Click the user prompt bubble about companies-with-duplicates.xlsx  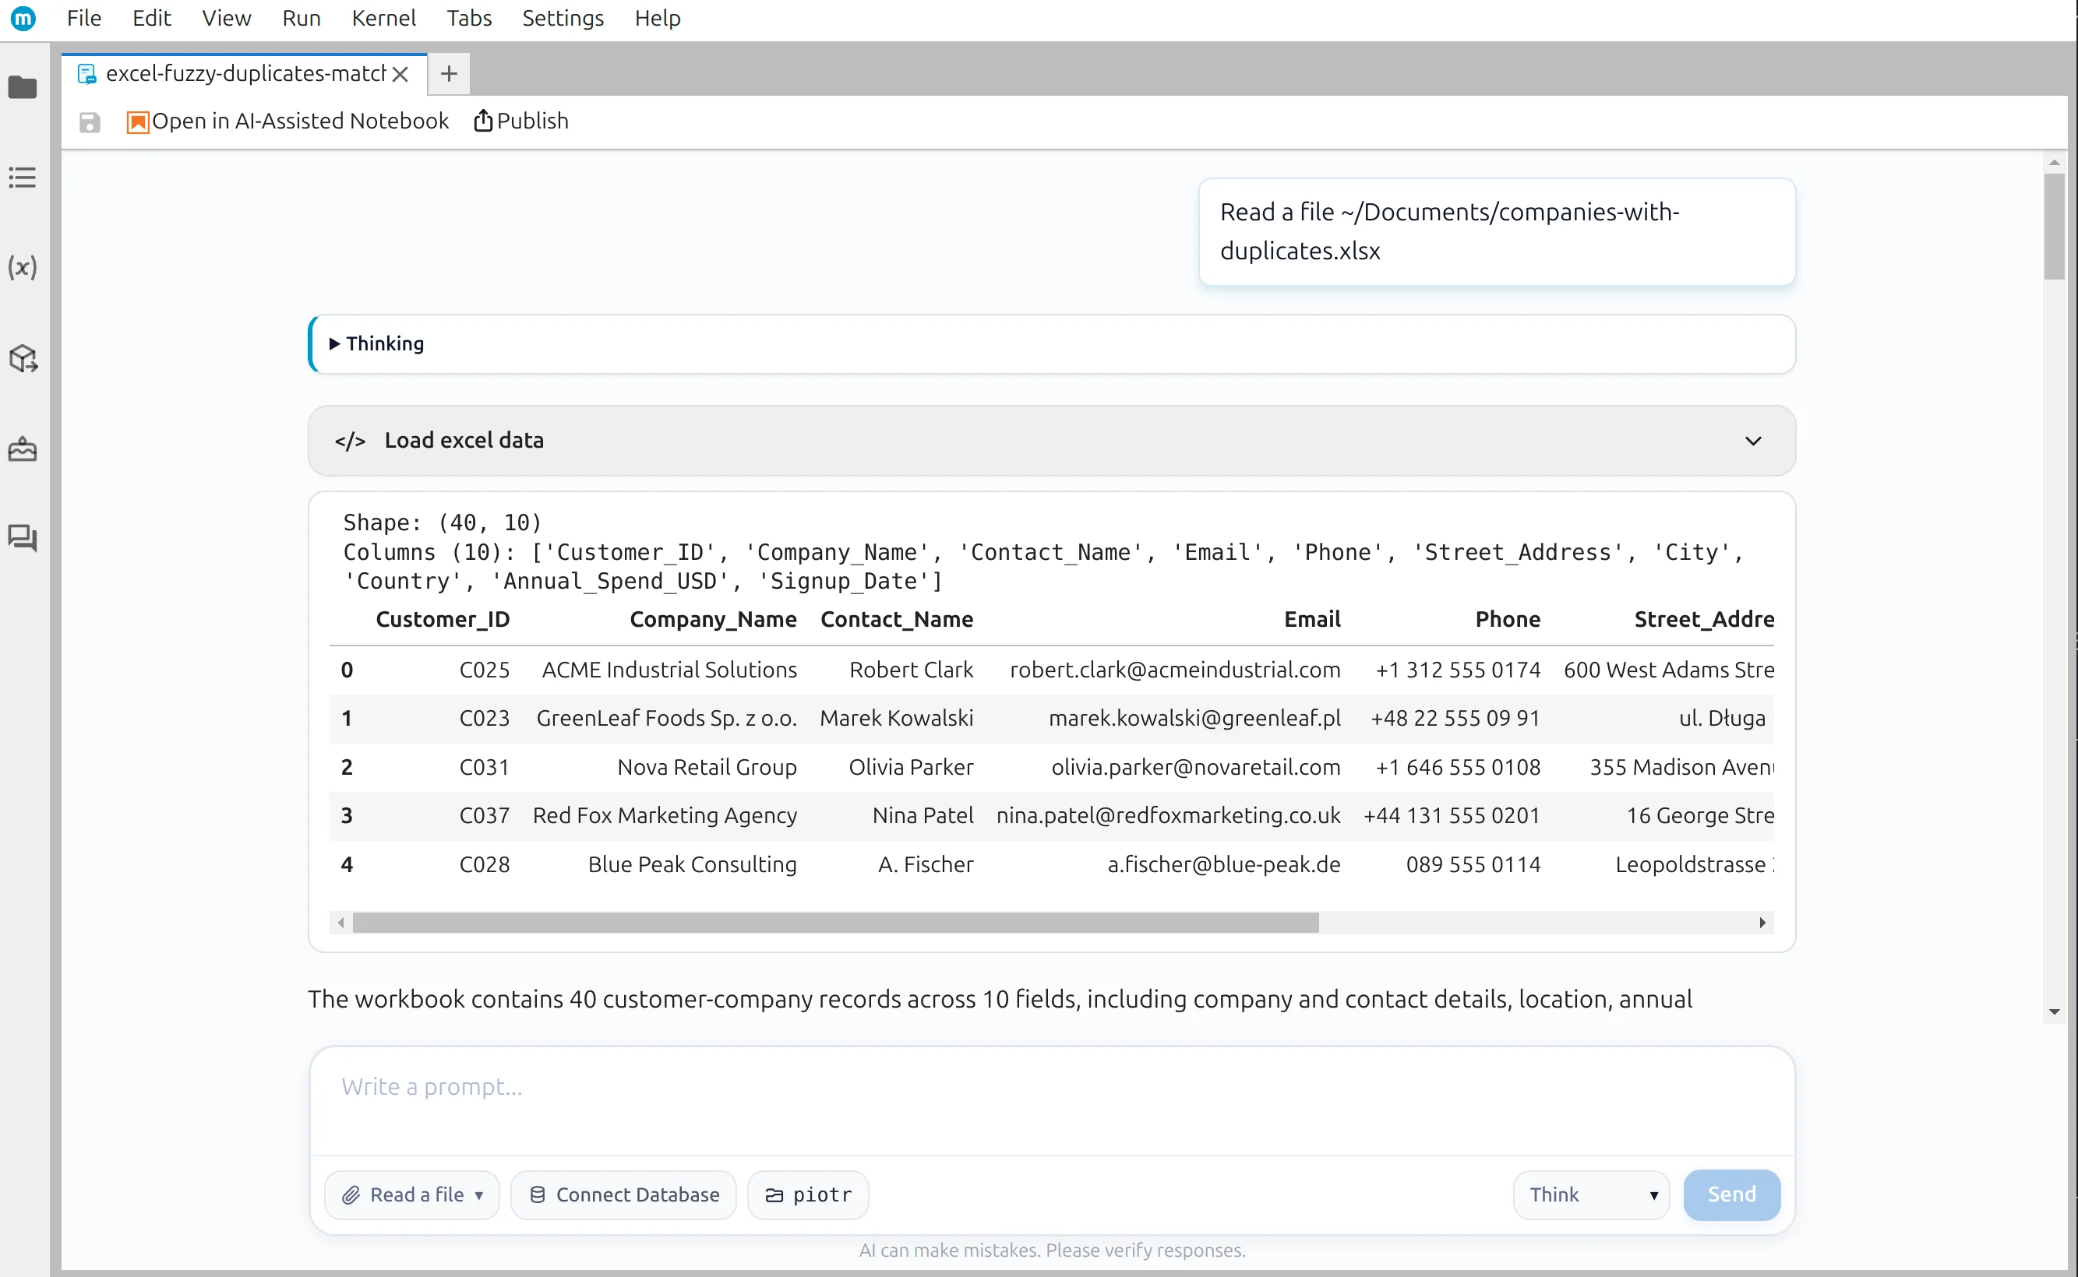coord(1497,231)
